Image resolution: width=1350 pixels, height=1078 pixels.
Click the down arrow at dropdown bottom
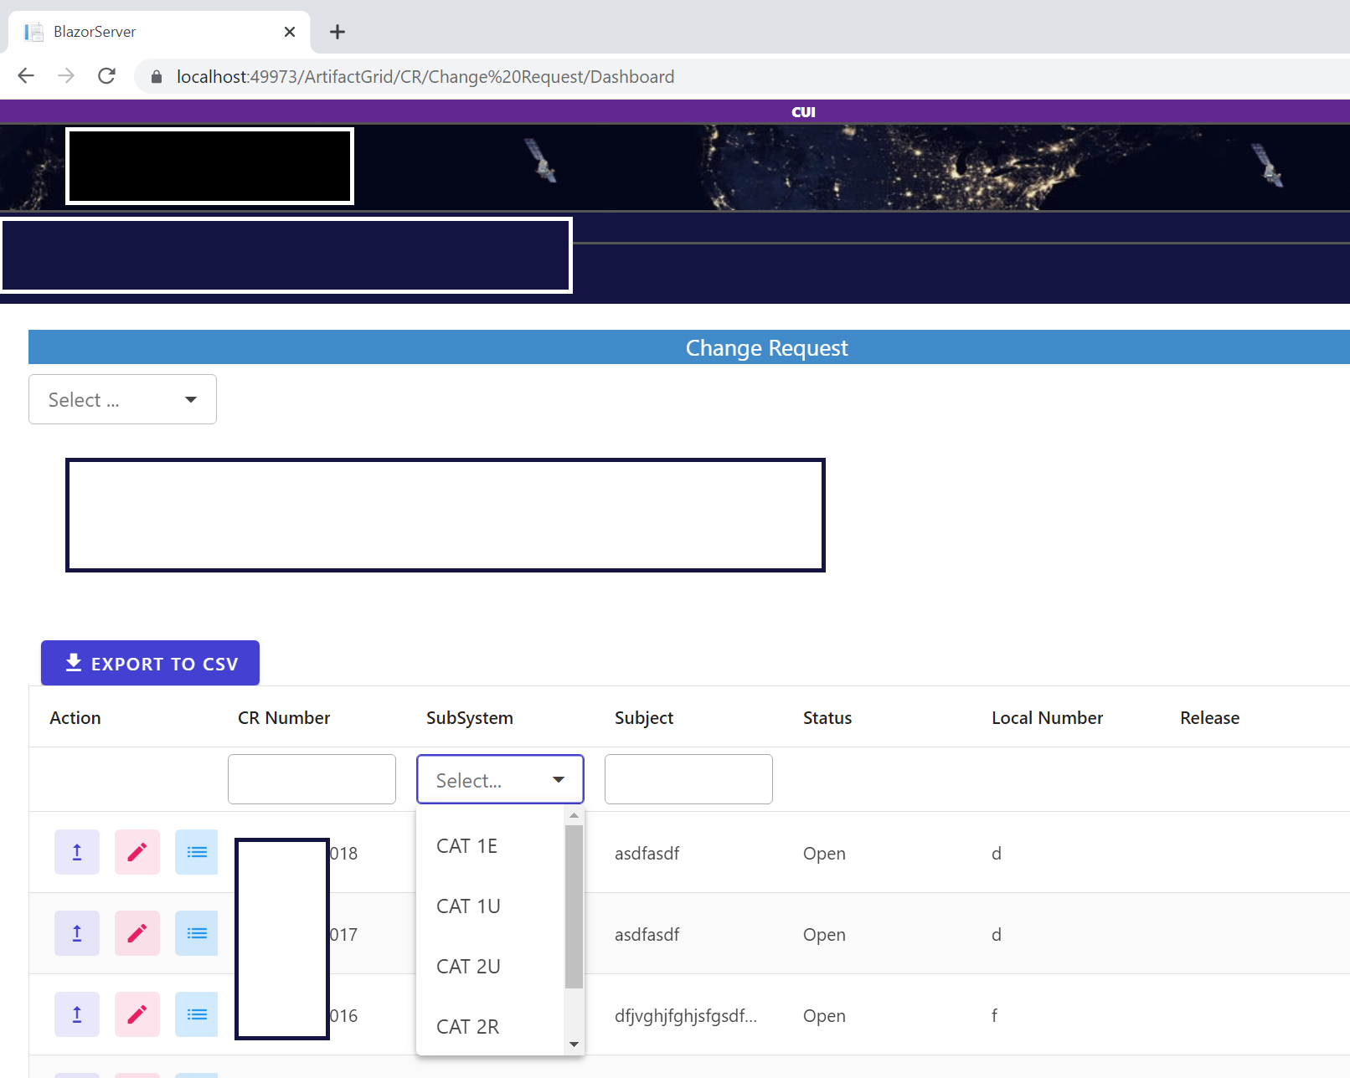click(x=575, y=1044)
